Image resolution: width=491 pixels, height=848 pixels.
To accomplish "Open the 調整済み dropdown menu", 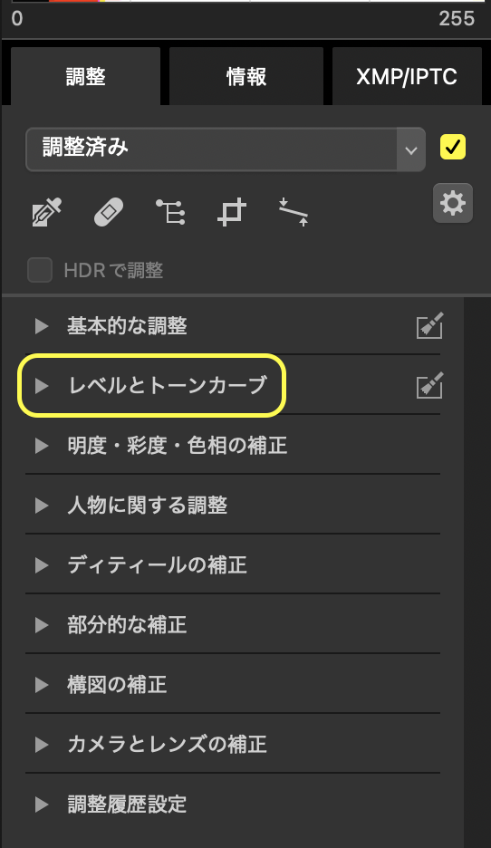I will [226, 149].
